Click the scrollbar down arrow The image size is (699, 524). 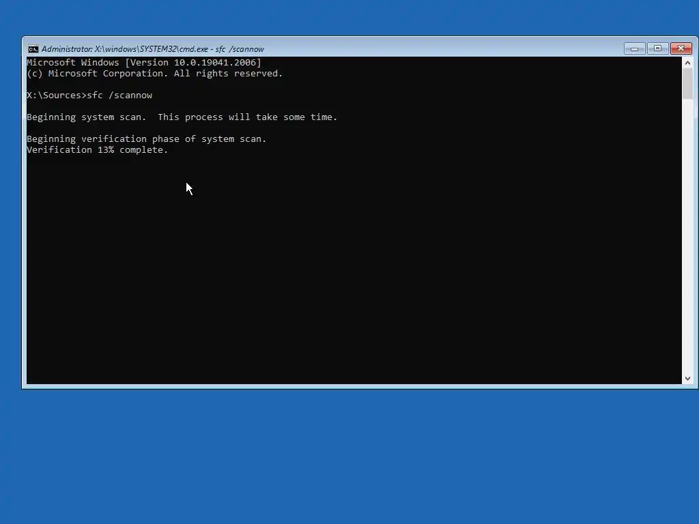pos(687,378)
